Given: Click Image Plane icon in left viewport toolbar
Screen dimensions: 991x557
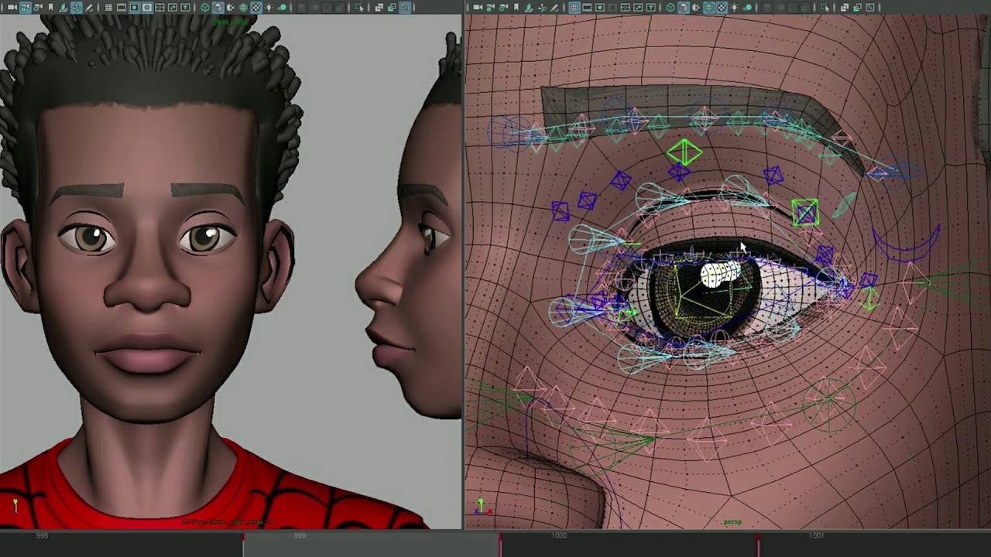Looking at the screenshot, I should coord(63,8).
